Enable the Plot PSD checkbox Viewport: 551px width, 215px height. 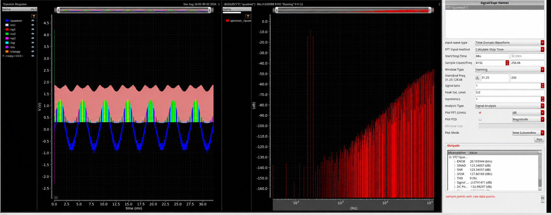click(480, 119)
